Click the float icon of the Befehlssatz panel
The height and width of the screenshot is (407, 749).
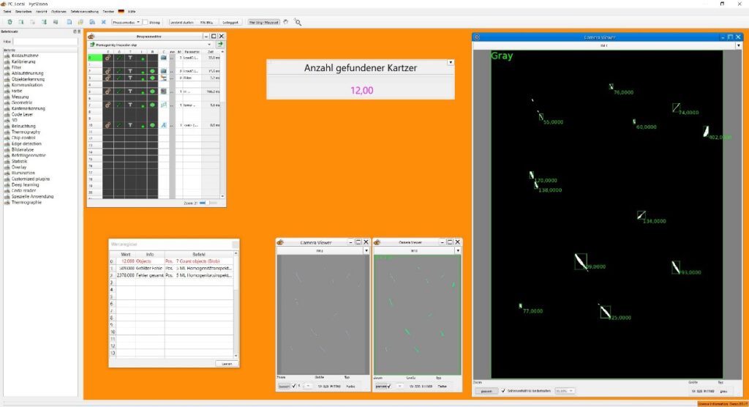(x=75, y=31)
